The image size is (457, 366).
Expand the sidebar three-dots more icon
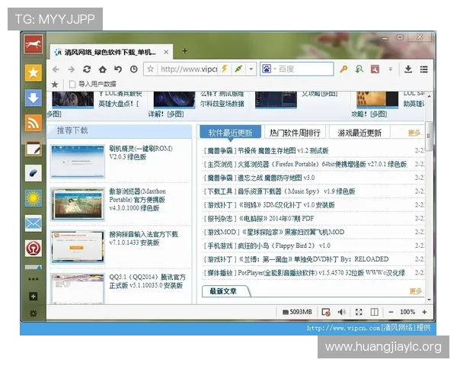34,279
